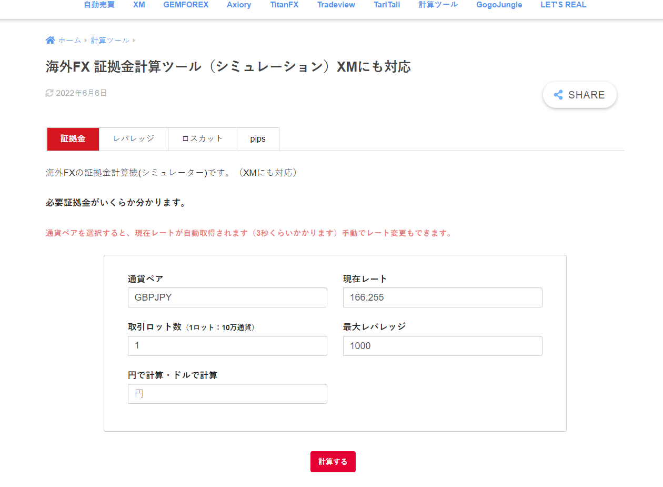
Task: Go to the XM menu item
Action: [x=139, y=5]
